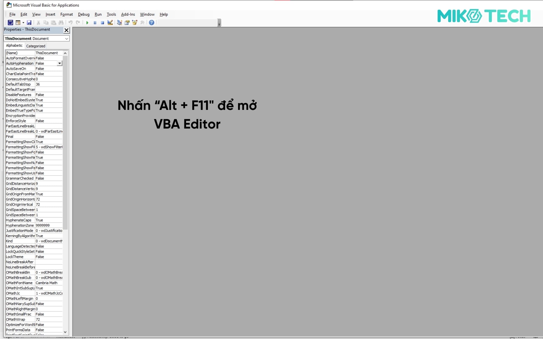The width and height of the screenshot is (543, 339).
Task: Click the Toolbox icon
Action: [x=142, y=23]
